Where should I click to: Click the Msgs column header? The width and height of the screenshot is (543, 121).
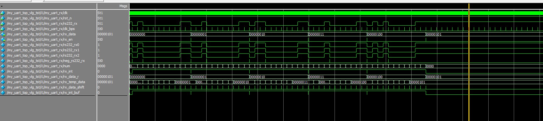pyautogui.click(x=123, y=6)
